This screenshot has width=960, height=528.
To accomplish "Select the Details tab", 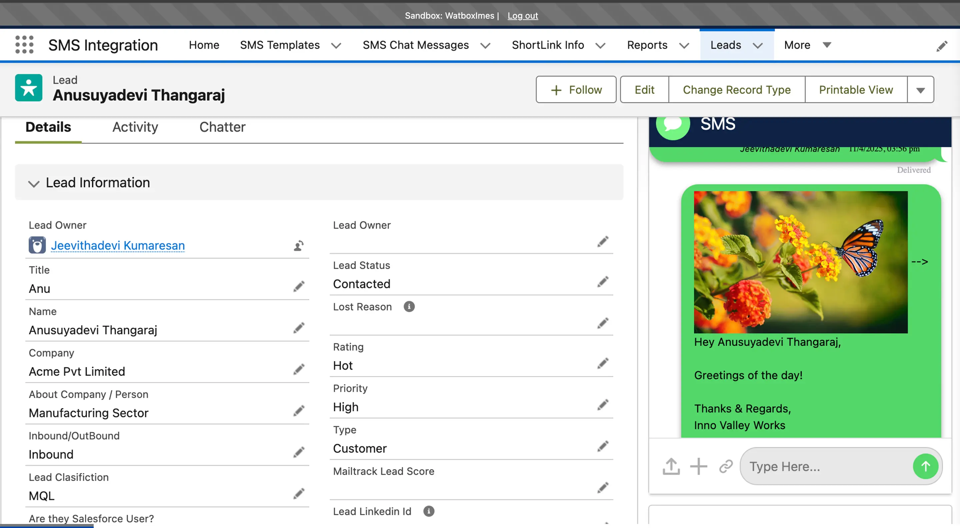I will tap(48, 127).
